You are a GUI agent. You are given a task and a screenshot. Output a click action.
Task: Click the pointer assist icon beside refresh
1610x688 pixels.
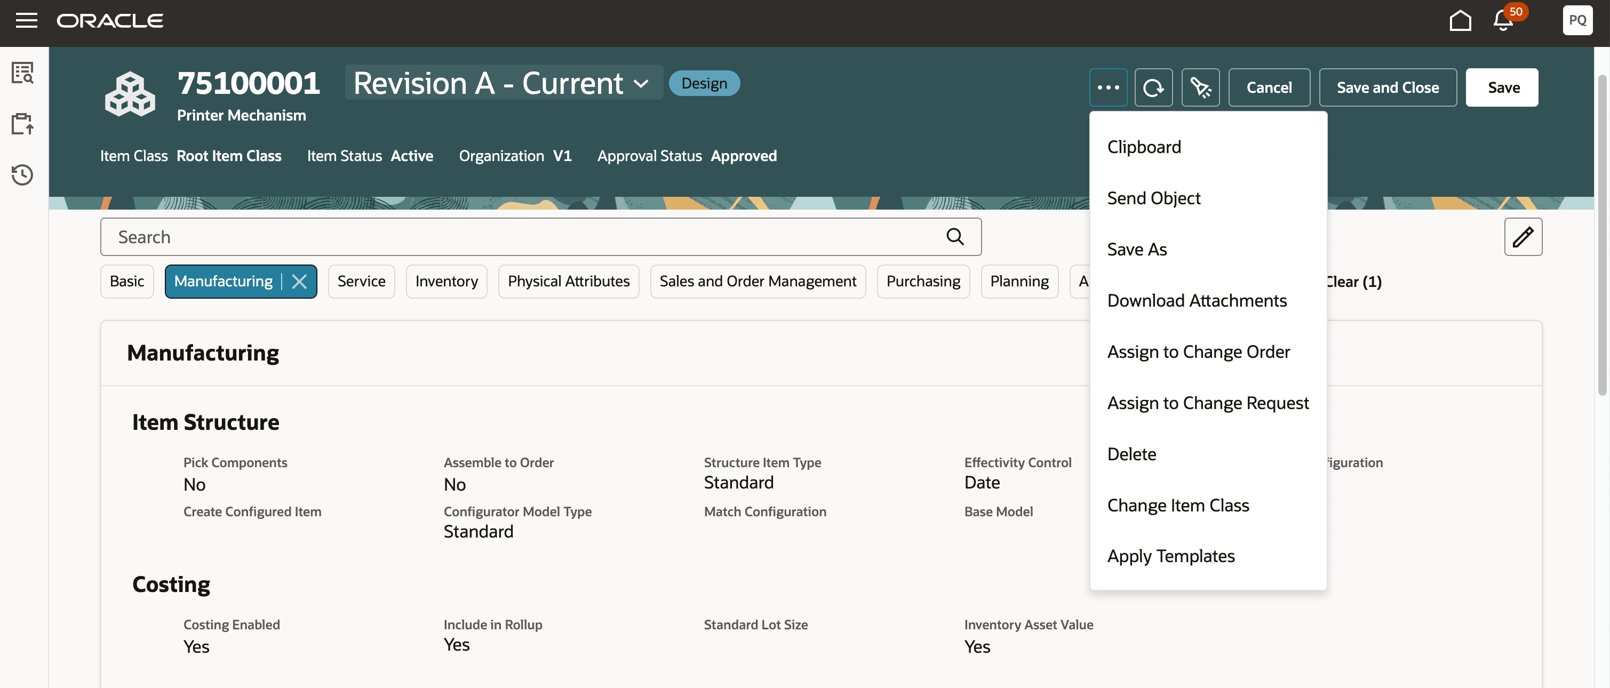(1200, 87)
